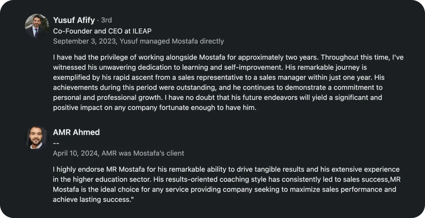Image resolution: width=425 pixels, height=218 pixels.
Task: Select the September 3, 2023 relationship line
Action: point(138,41)
